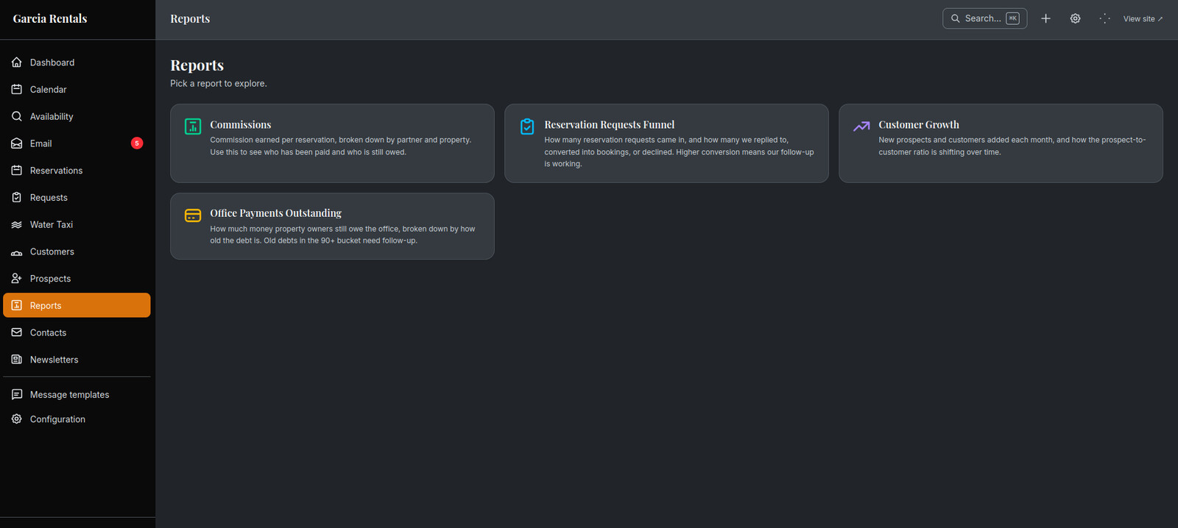Click Commissions description about partner and property
The width and height of the screenshot is (1178, 528).
coord(341,146)
